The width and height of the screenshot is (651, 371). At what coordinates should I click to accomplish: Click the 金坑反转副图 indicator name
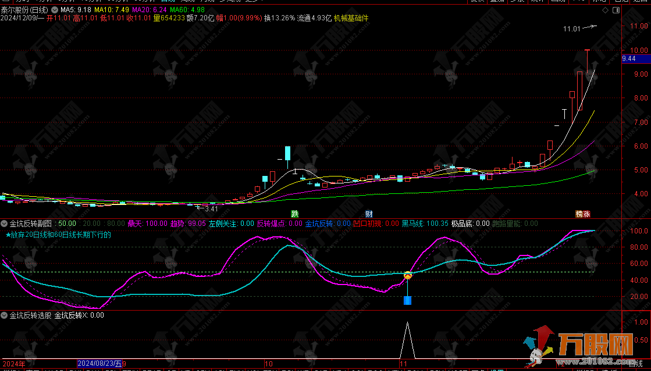tap(31, 224)
